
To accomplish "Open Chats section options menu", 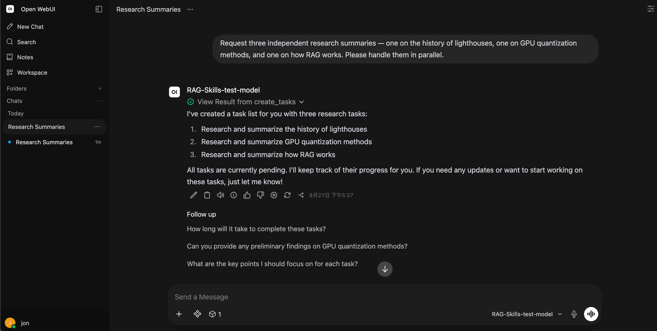I will click(x=100, y=101).
